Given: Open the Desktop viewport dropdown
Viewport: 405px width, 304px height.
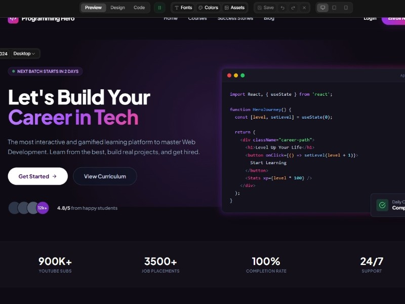Looking at the screenshot, I should 24,53.
